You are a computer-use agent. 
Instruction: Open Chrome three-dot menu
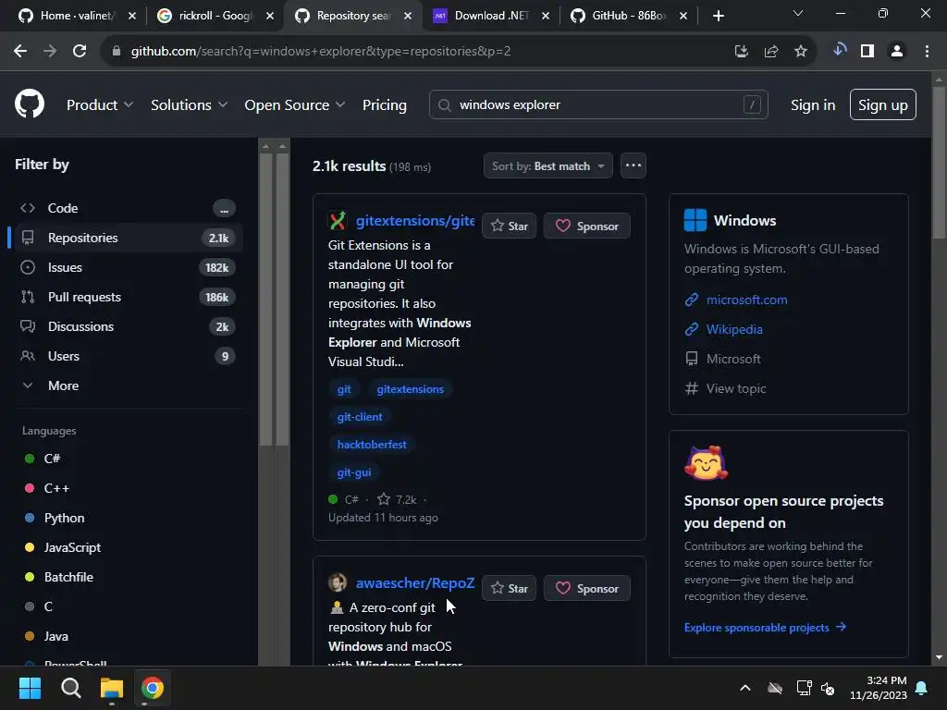[x=927, y=52]
